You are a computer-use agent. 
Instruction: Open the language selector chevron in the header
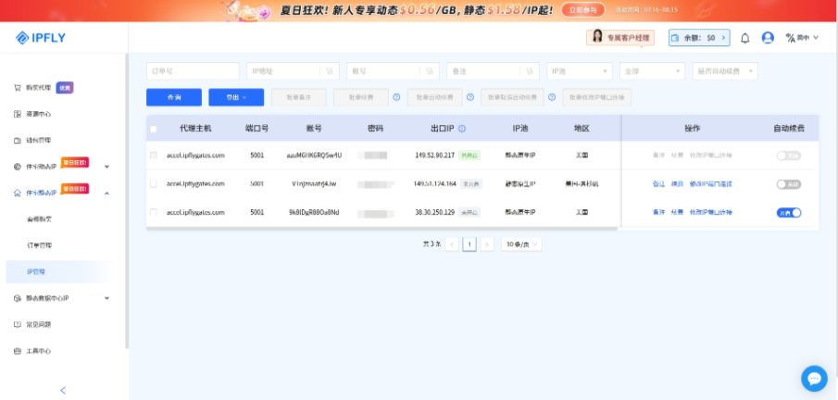(816, 38)
